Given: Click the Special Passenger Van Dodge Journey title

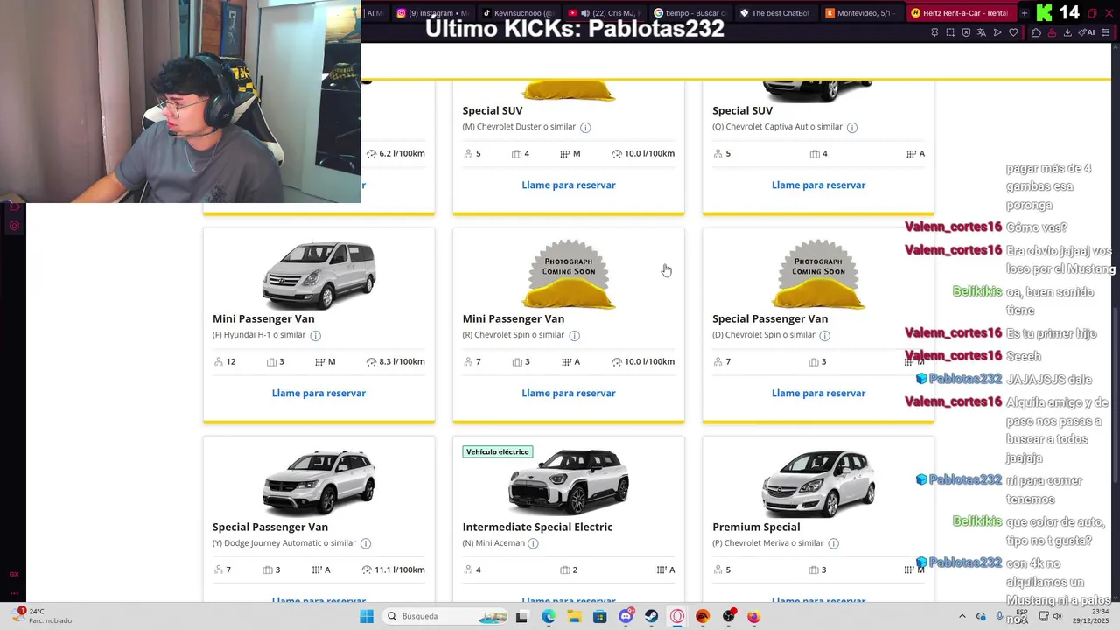Looking at the screenshot, I should tap(270, 527).
